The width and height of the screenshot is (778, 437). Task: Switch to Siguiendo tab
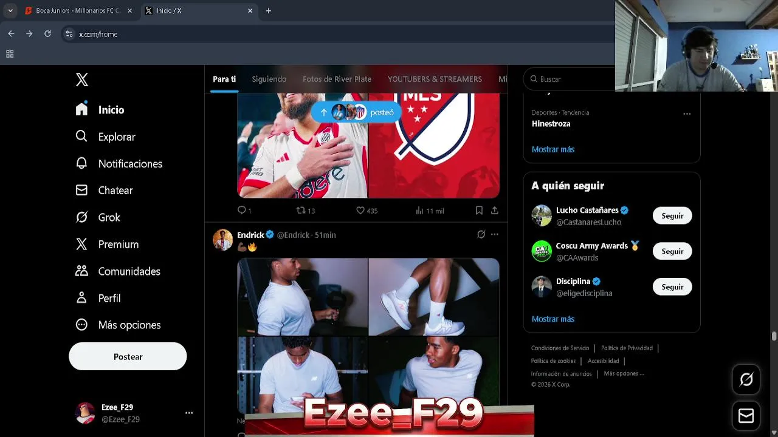(x=269, y=79)
